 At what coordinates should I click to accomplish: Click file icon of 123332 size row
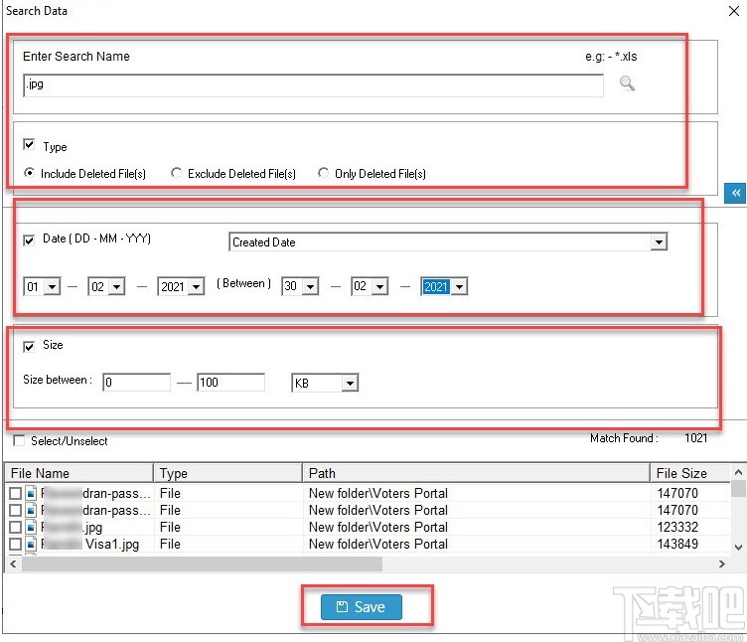pyautogui.click(x=31, y=527)
